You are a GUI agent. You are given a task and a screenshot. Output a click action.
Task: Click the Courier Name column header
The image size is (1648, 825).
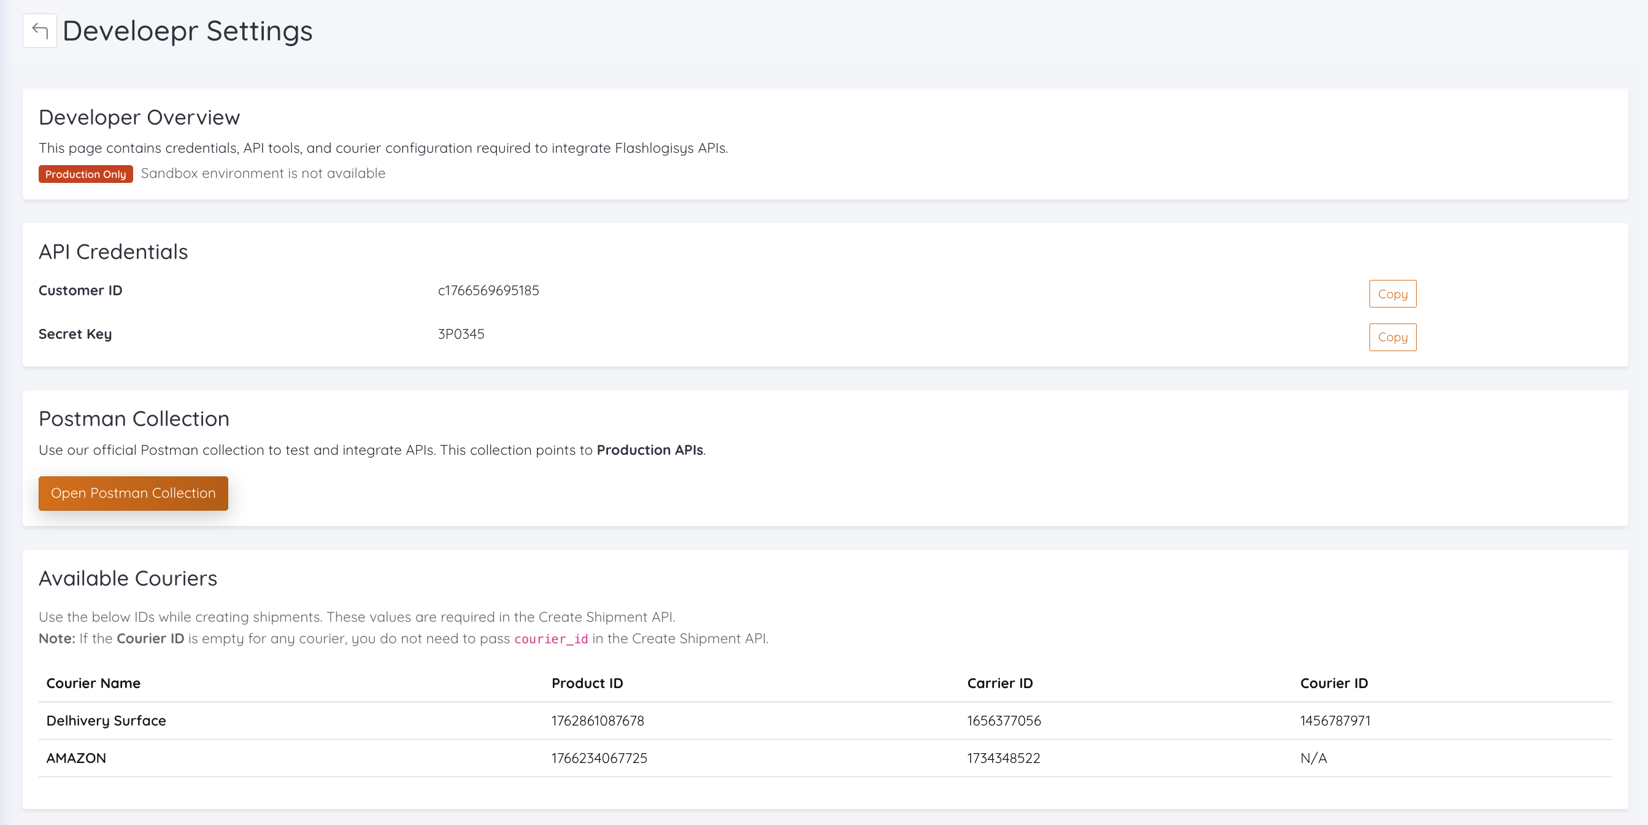(x=93, y=683)
